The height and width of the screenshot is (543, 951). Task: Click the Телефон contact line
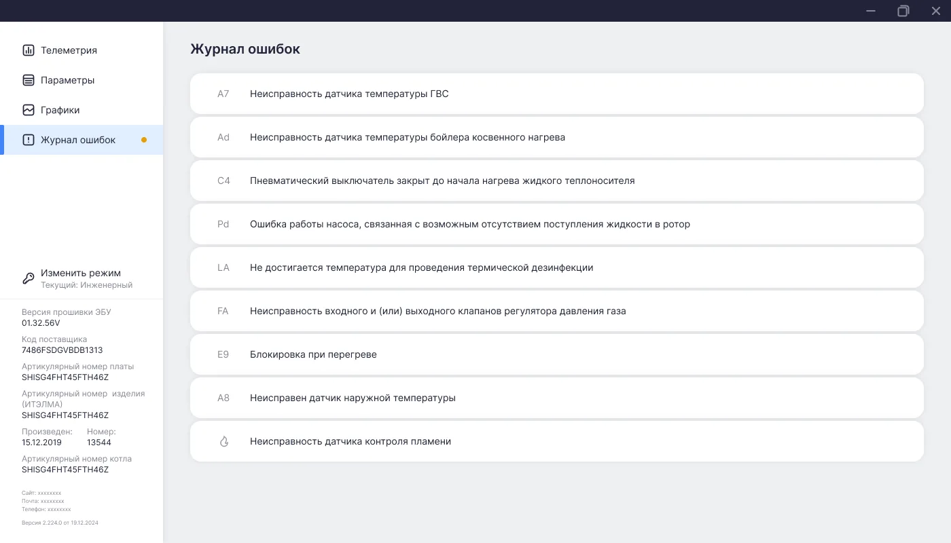[x=46, y=509]
